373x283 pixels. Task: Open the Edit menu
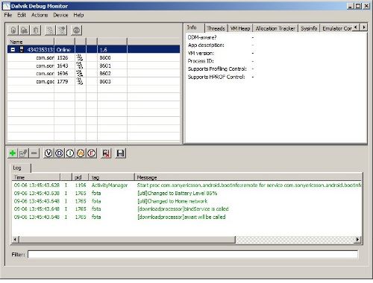point(22,15)
